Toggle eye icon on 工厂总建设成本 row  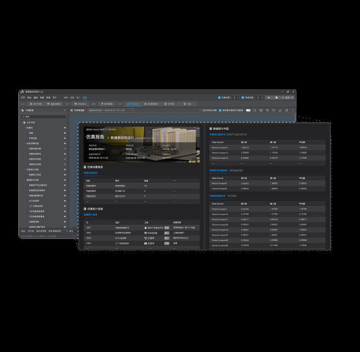(65, 206)
